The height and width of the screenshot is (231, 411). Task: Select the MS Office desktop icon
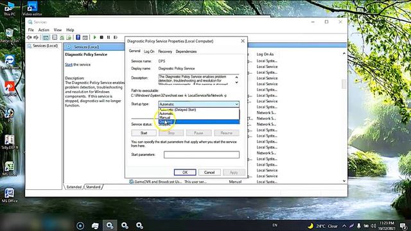[10, 195]
